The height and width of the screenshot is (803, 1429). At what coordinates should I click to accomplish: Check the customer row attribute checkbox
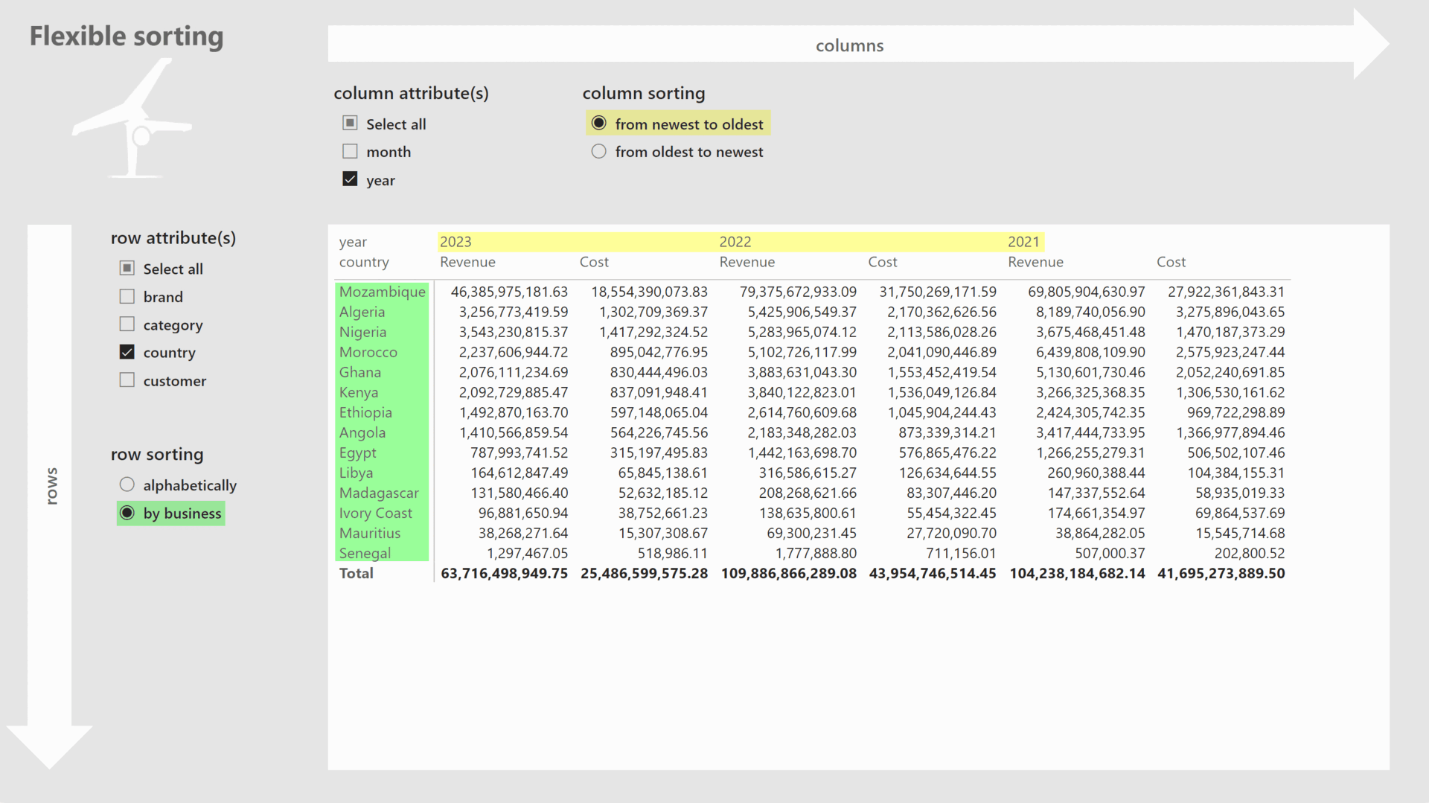127,380
